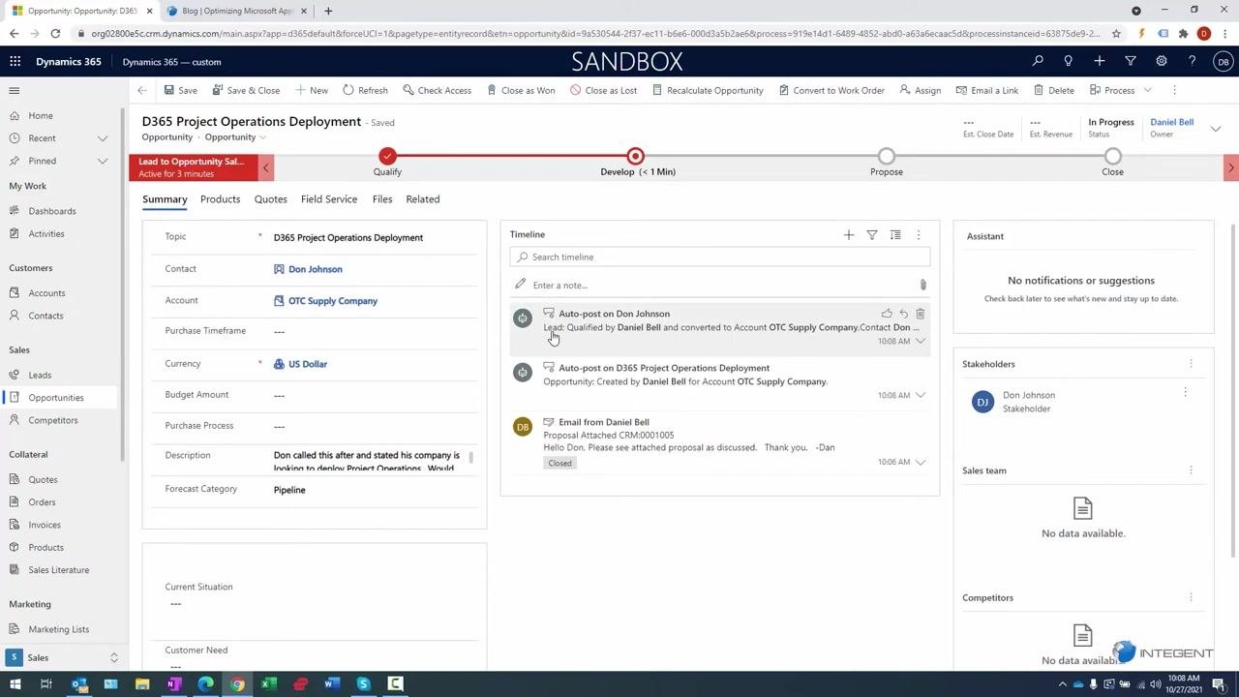Delete the opportunity record

click(x=1054, y=90)
